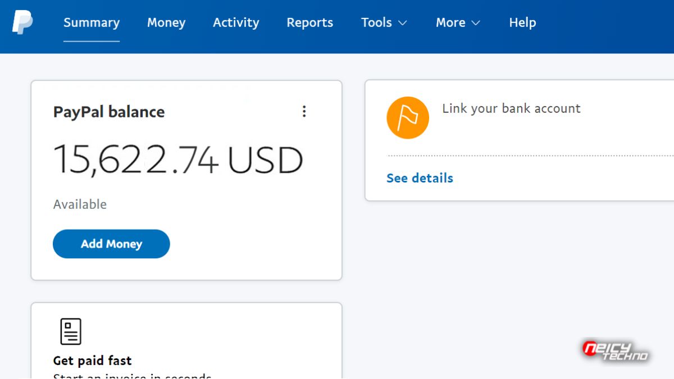
Task: Click the PayPal balance heading
Action: [109, 112]
